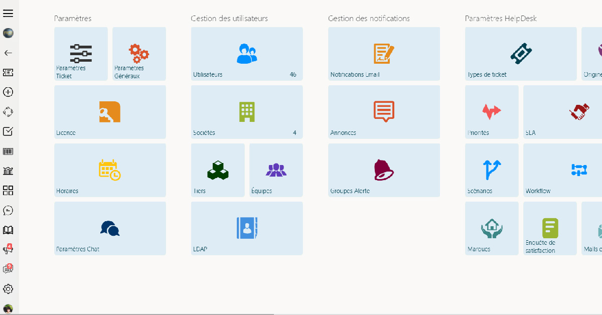Open Paramètres Généraux gears tile
Image resolution: width=602 pixels, height=315 pixels.
pos(139,54)
